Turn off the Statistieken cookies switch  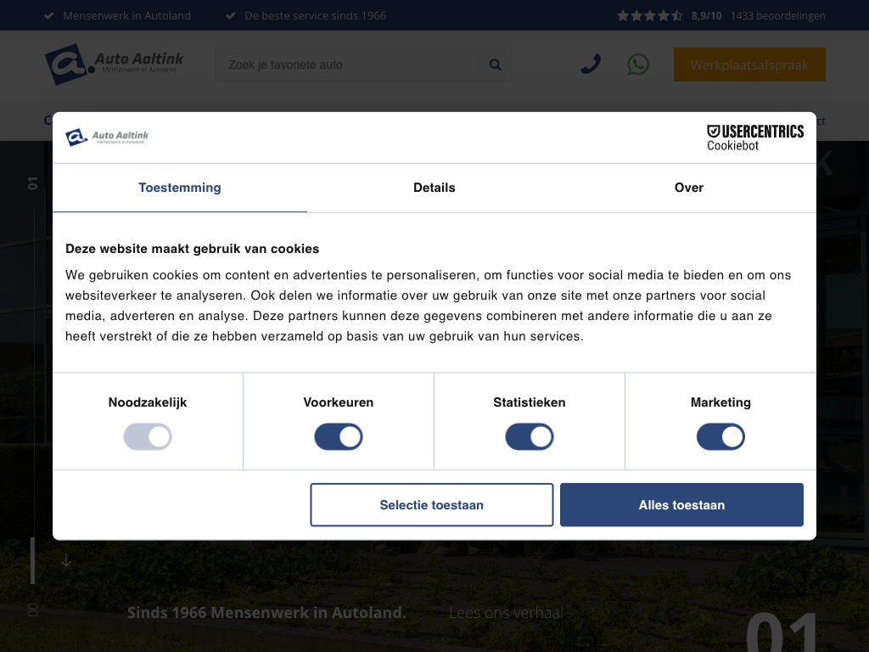pos(530,437)
